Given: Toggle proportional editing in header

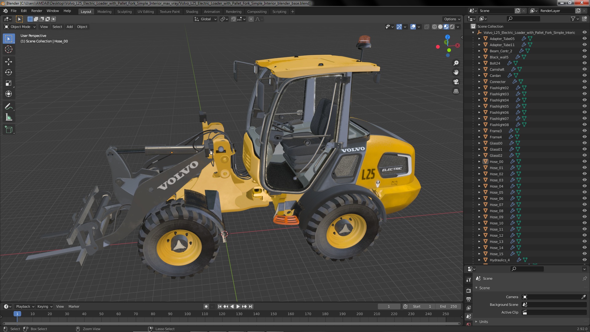Looking at the screenshot, I should (x=251, y=19).
